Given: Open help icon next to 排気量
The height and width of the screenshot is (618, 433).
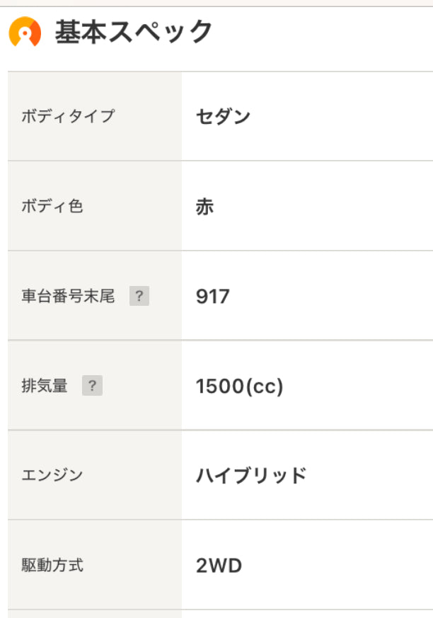Looking at the screenshot, I should tap(92, 386).
